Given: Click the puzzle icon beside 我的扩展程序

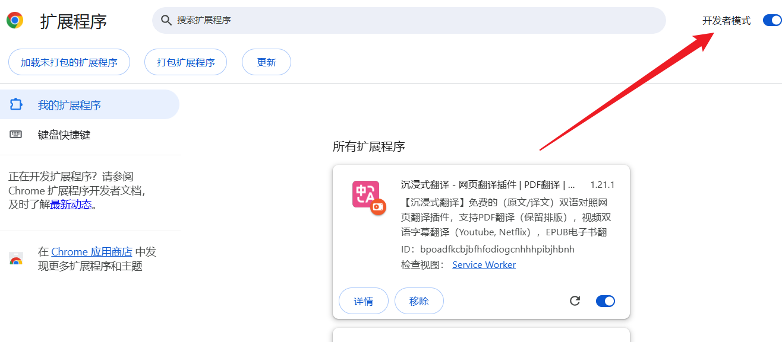Looking at the screenshot, I should click(x=16, y=105).
